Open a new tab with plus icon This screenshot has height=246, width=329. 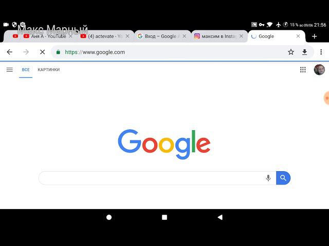click(314, 36)
